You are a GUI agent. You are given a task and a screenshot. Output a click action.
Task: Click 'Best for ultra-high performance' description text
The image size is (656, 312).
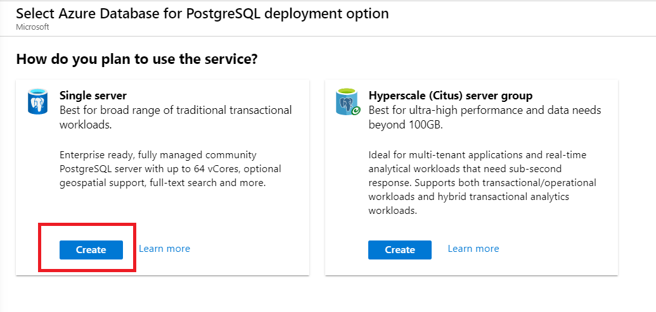pos(485,117)
